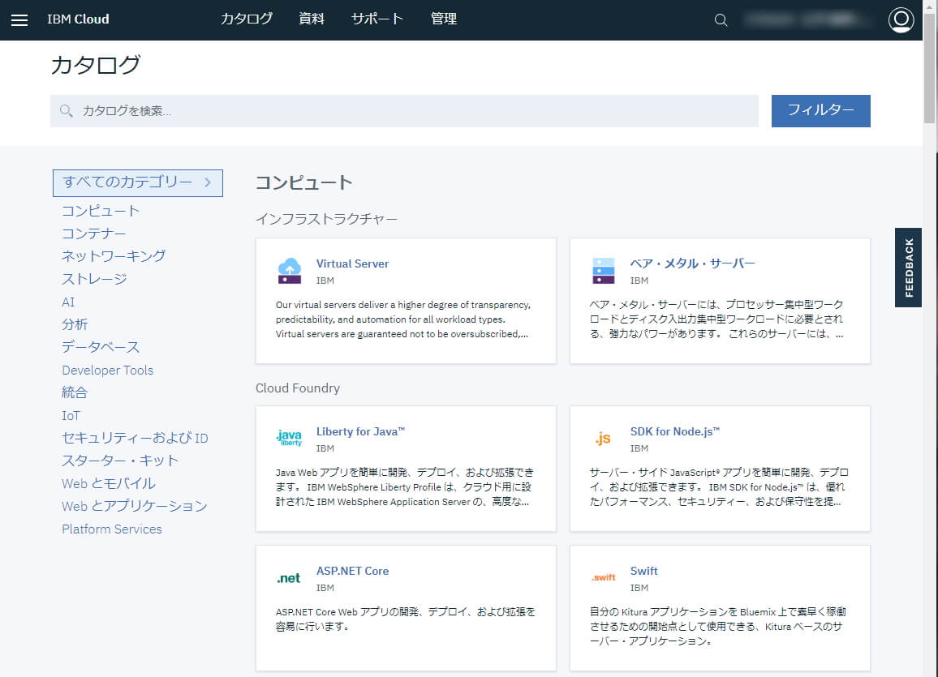Click the フィルター button
938x677 pixels.
(x=821, y=110)
